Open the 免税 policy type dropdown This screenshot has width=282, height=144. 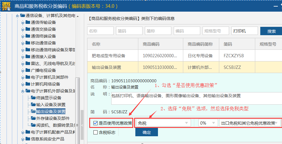(163, 123)
